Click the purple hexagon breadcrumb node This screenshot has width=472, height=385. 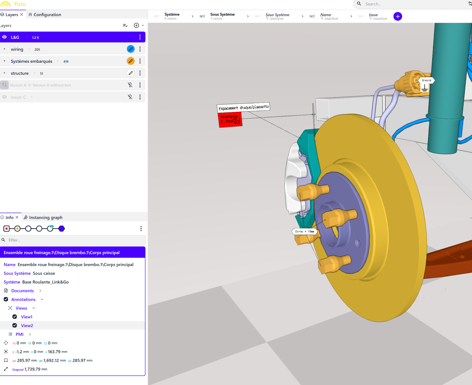click(x=62, y=229)
